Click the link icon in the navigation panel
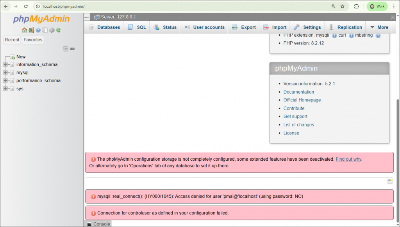400x227 pixels. point(72,49)
